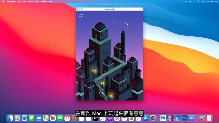Screen dimensions: 219x123
Task: Open the Fender app in the dock
Action: [184, 118]
